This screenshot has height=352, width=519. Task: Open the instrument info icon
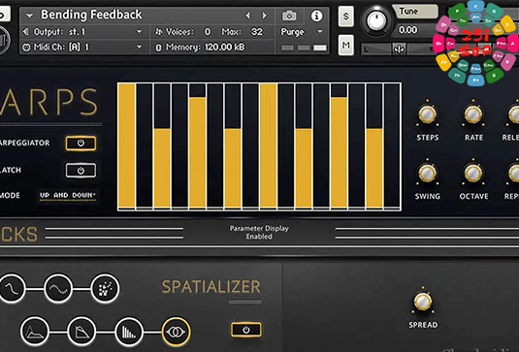316,16
